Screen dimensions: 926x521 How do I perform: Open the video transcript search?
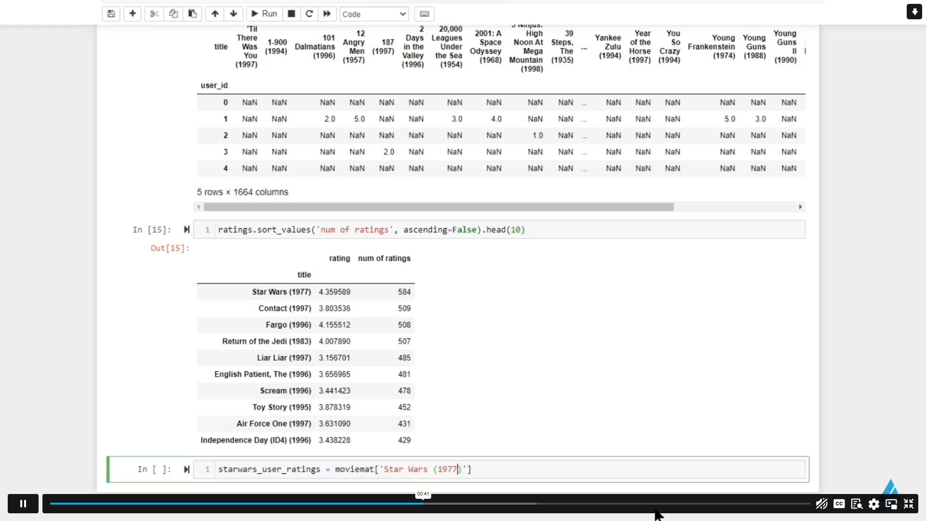point(857,504)
